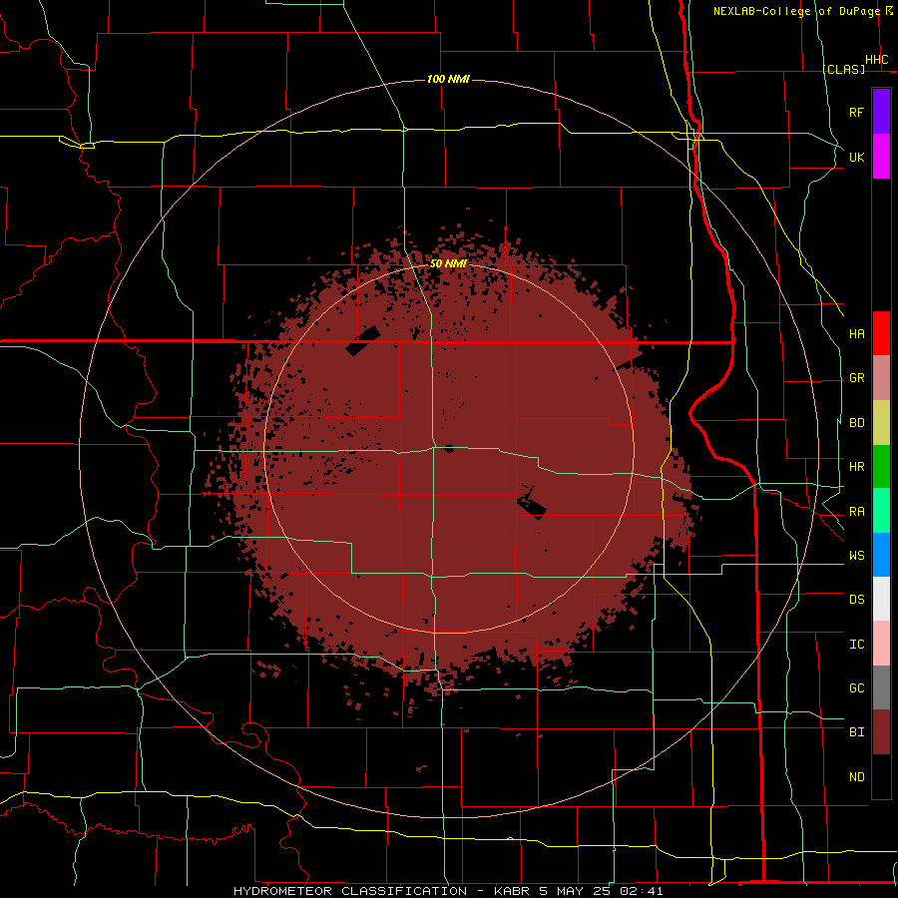Click the GC legend label
Viewport: 898px width, 898px height.
(856, 688)
